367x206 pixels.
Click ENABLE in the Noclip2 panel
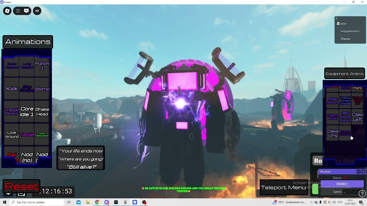pyautogui.click(x=342, y=184)
